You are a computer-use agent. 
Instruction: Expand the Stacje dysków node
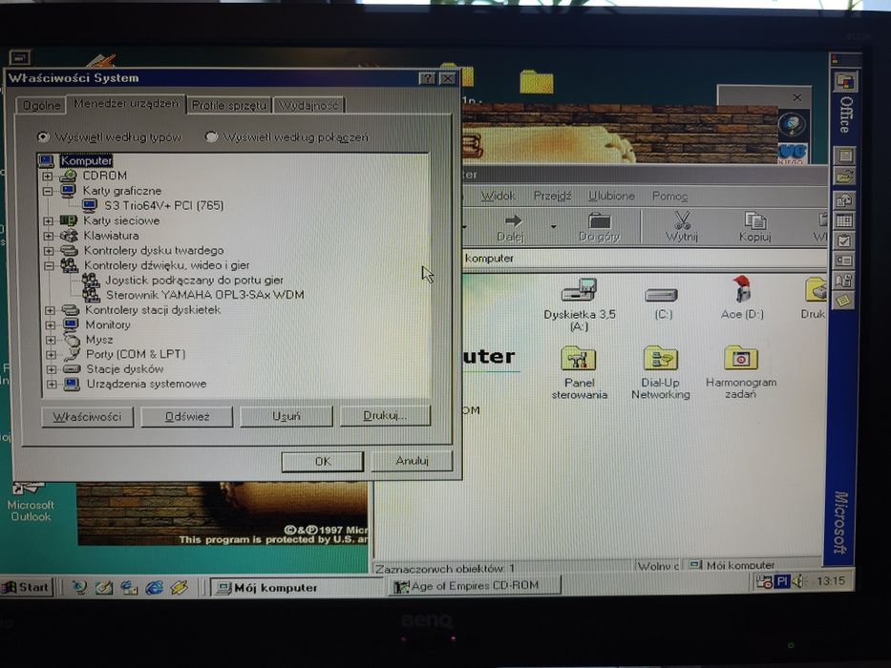[52, 369]
